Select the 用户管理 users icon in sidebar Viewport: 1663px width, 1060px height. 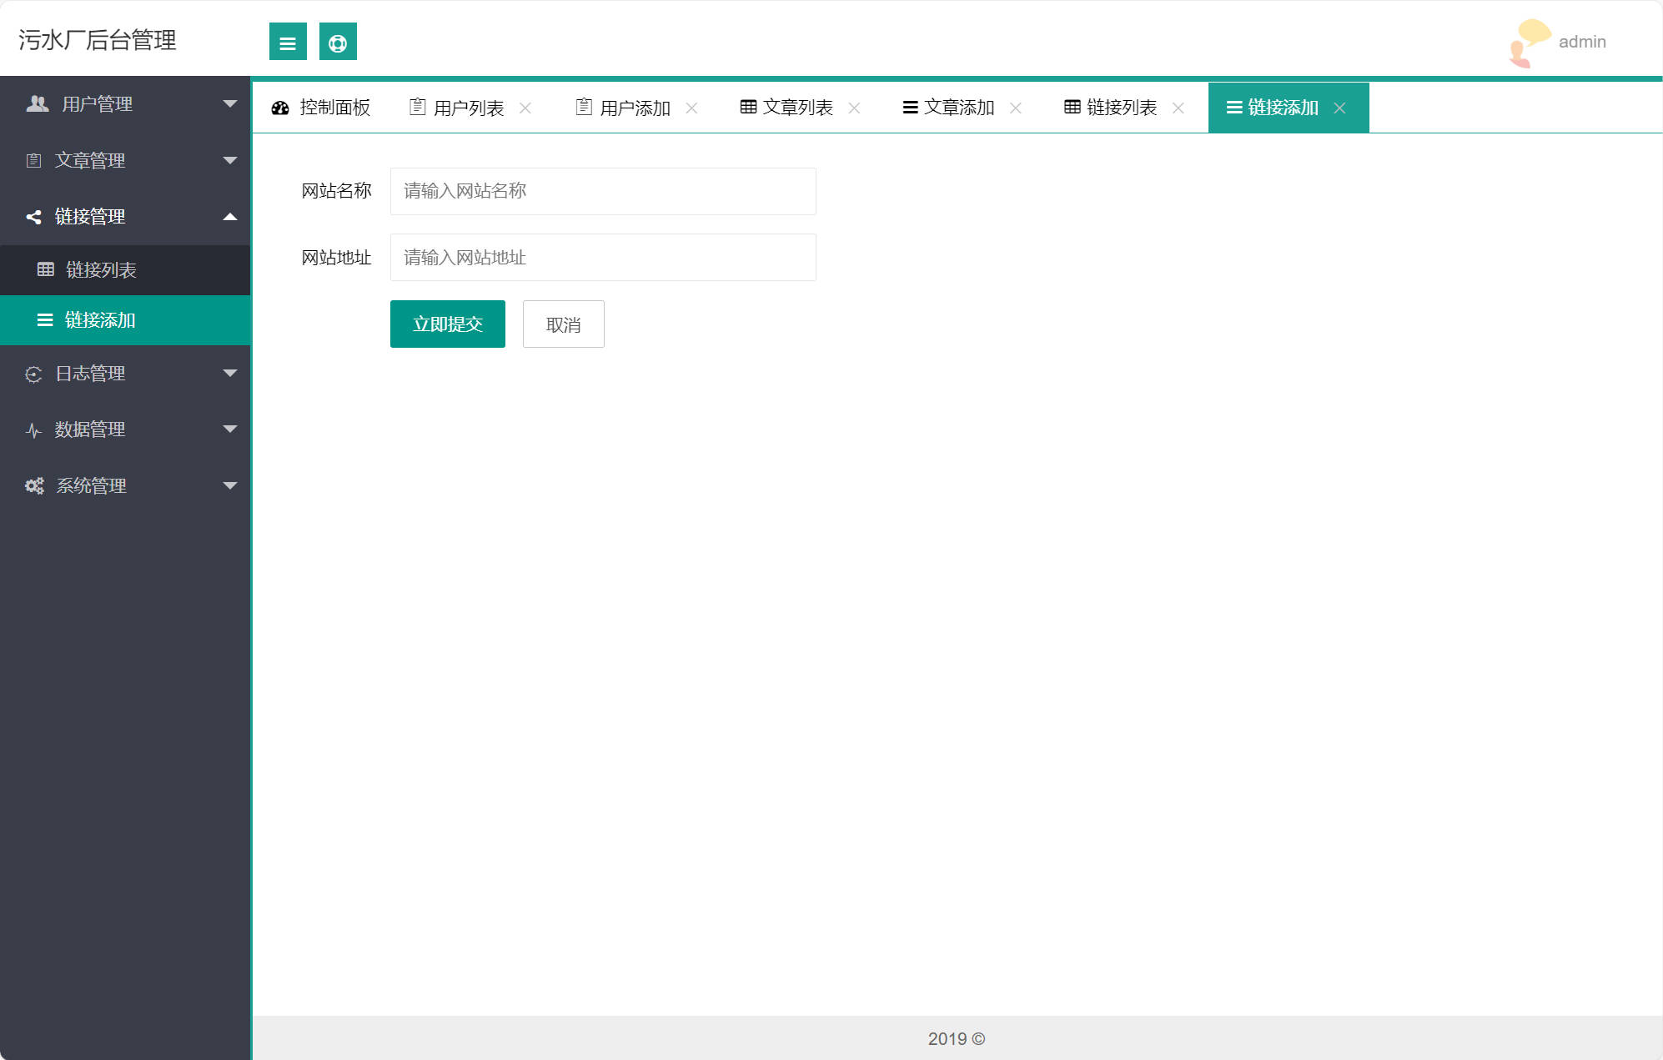pyautogui.click(x=35, y=103)
